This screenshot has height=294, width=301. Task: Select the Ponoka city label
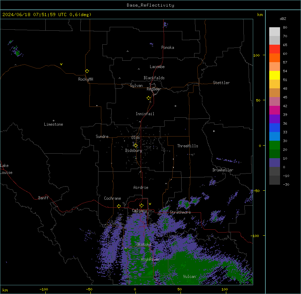pos(168,47)
